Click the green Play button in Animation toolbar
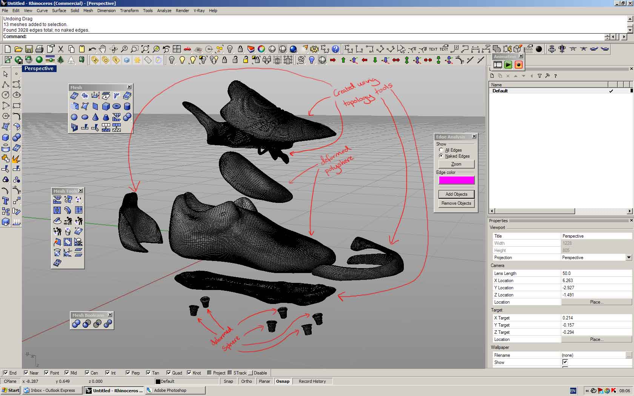This screenshot has height=396, width=634. click(508, 65)
